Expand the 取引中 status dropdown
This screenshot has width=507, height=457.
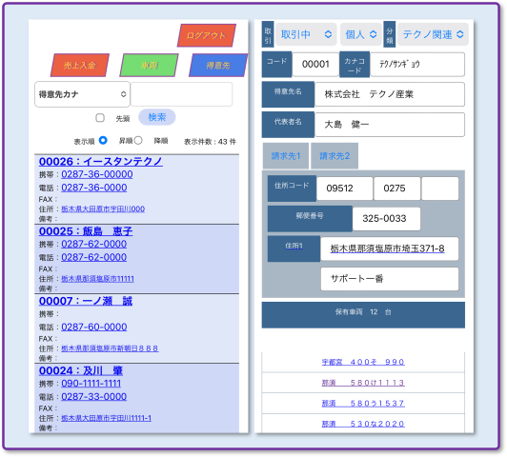(x=306, y=34)
